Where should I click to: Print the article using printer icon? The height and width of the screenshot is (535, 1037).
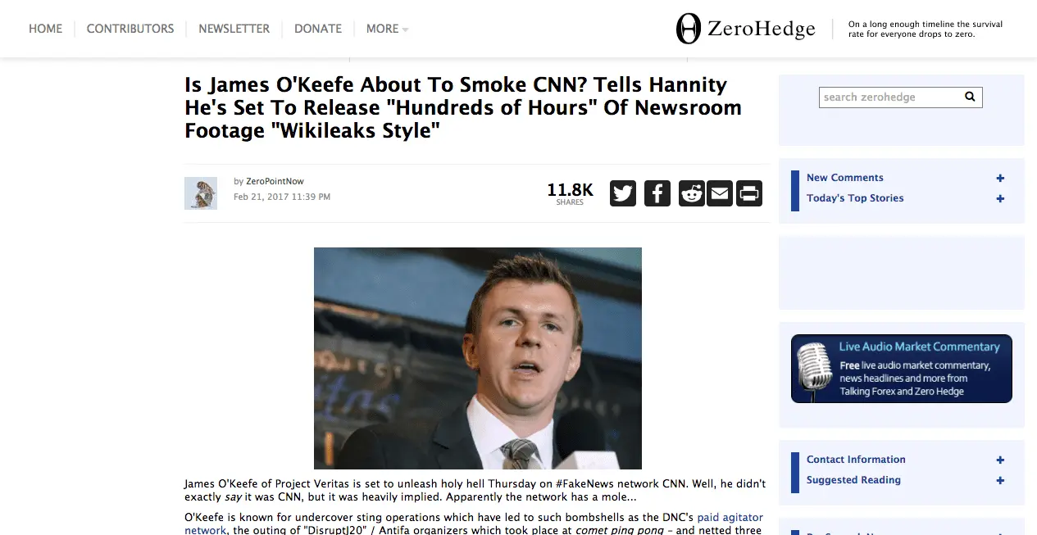749,193
